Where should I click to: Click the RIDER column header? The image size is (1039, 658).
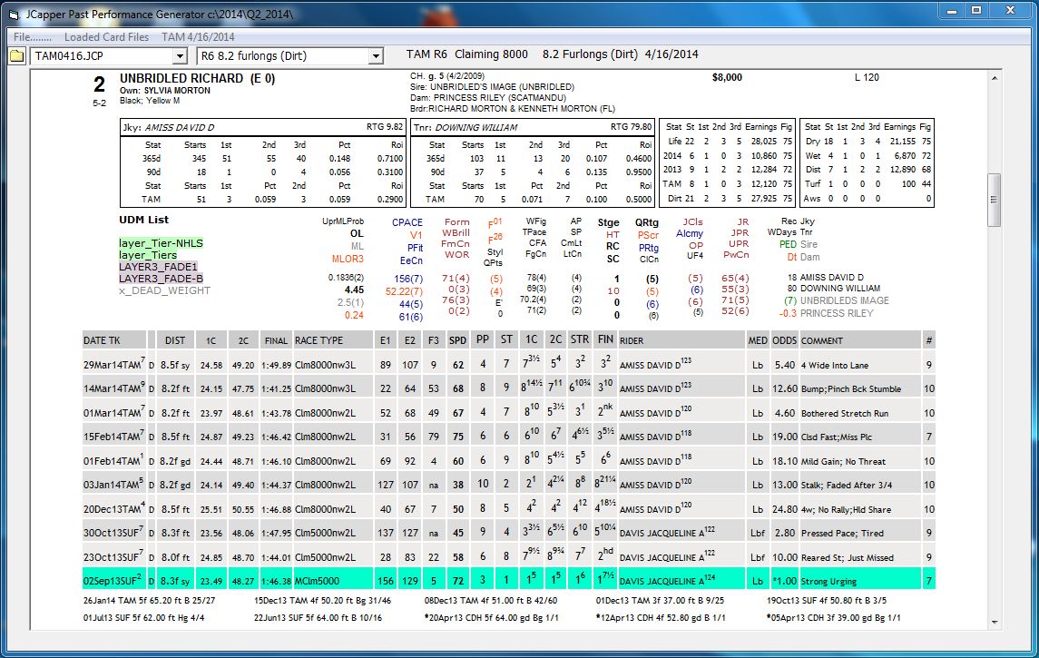click(x=681, y=340)
